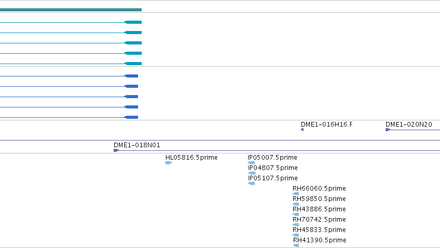The width and height of the screenshot is (440, 248).
Task: Click the HL05816.5prime feature label
Action: pos(191,158)
